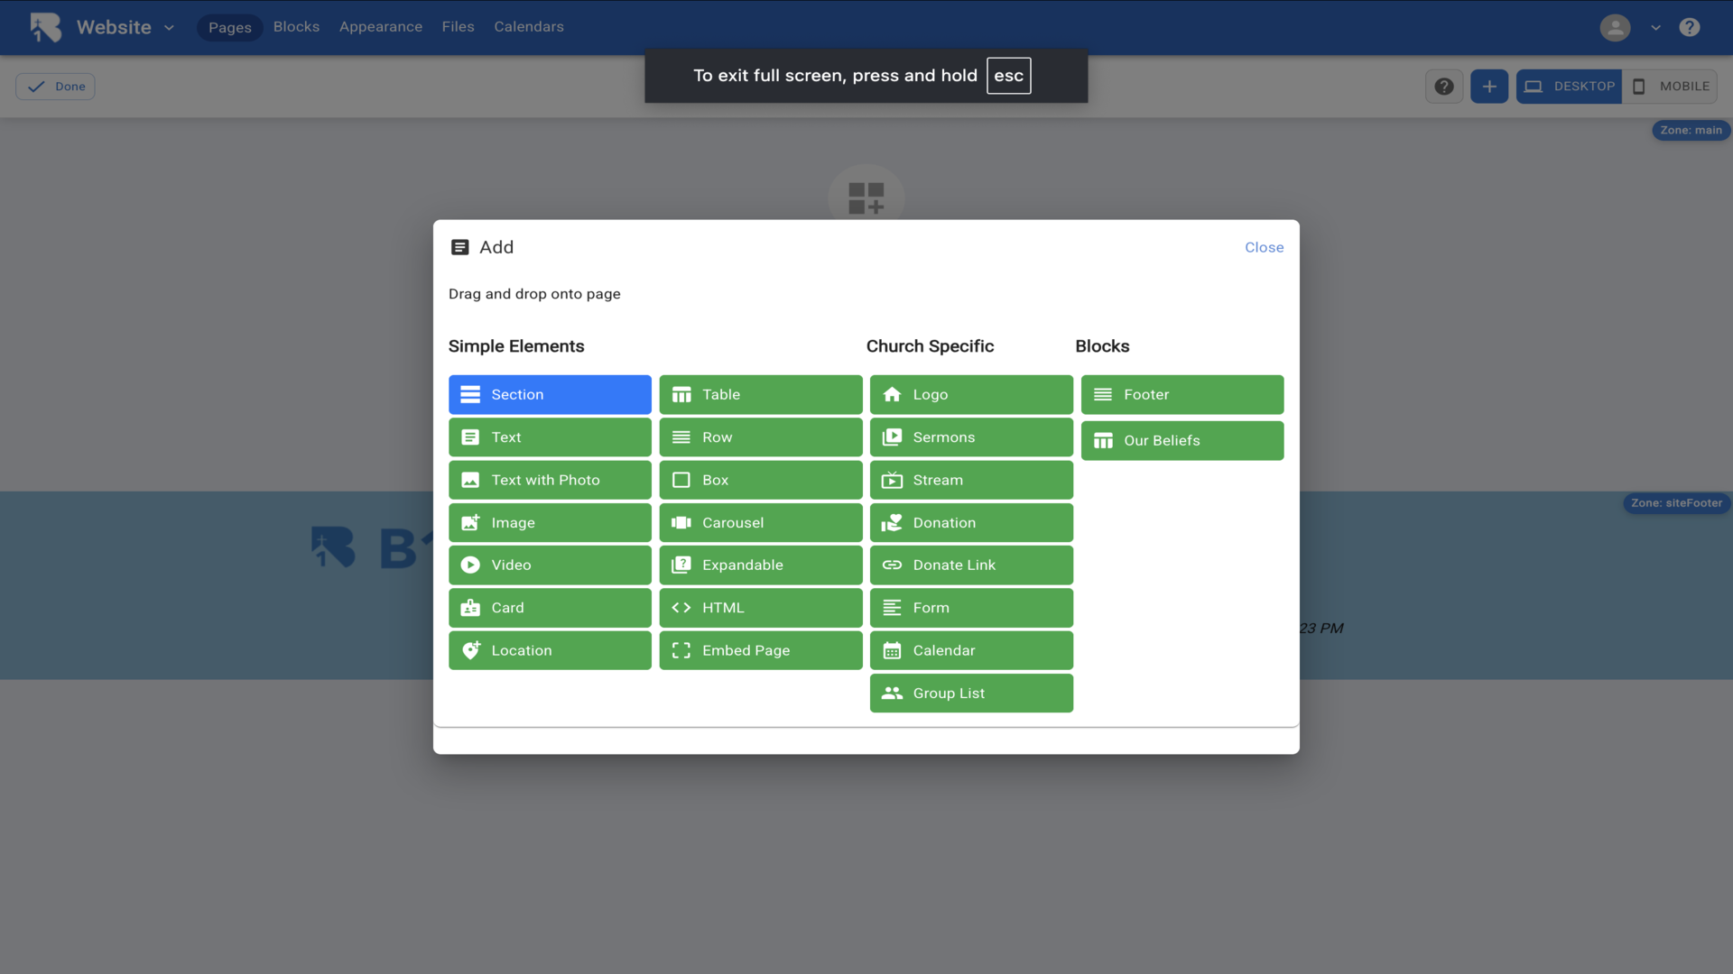This screenshot has width=1733, height=974.
Task: Click the Close link in Add dialog
Action: click(1264, 247)
